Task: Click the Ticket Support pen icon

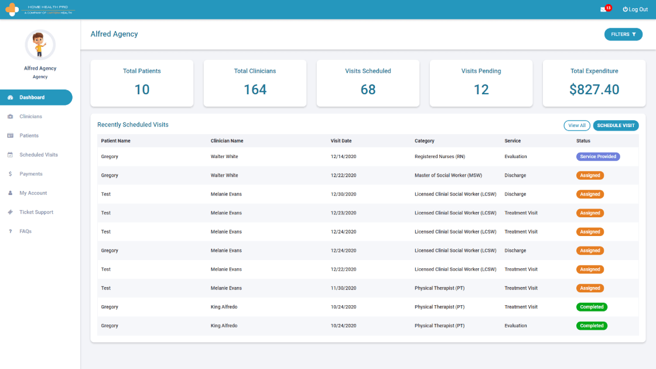Action: [11, 211]
